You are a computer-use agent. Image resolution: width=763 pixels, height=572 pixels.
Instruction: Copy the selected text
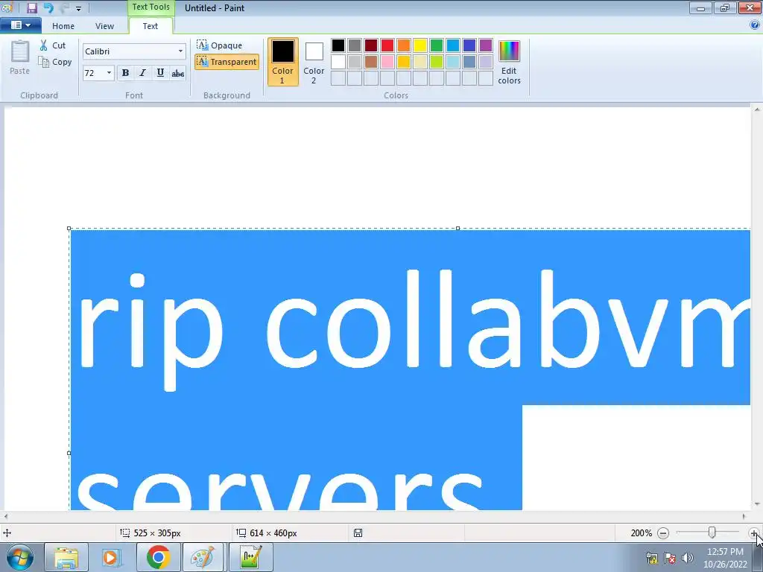tap(55, 62)
